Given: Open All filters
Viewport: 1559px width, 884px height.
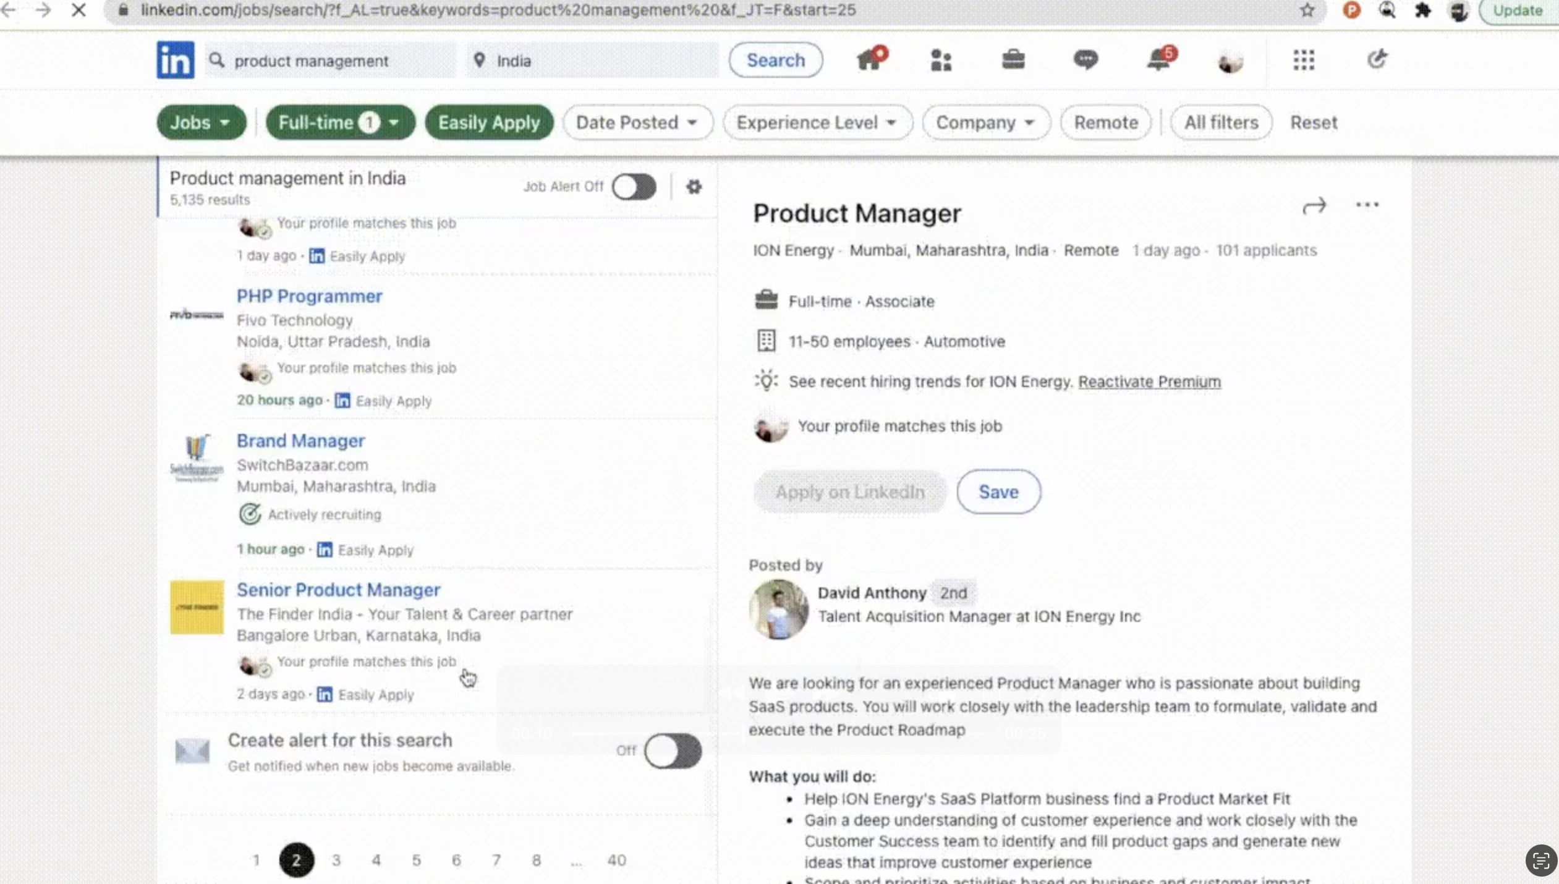Looking at the screenshot, I should coord(1221,122).
